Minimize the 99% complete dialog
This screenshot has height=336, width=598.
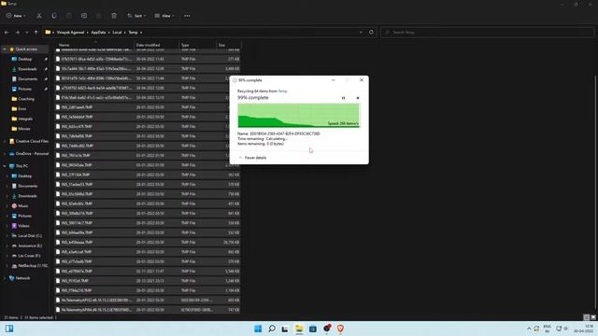pos(334,80)
